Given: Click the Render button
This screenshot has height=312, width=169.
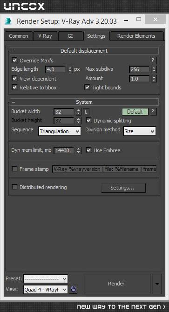Looking at the screenshot, I should (117, 284).
